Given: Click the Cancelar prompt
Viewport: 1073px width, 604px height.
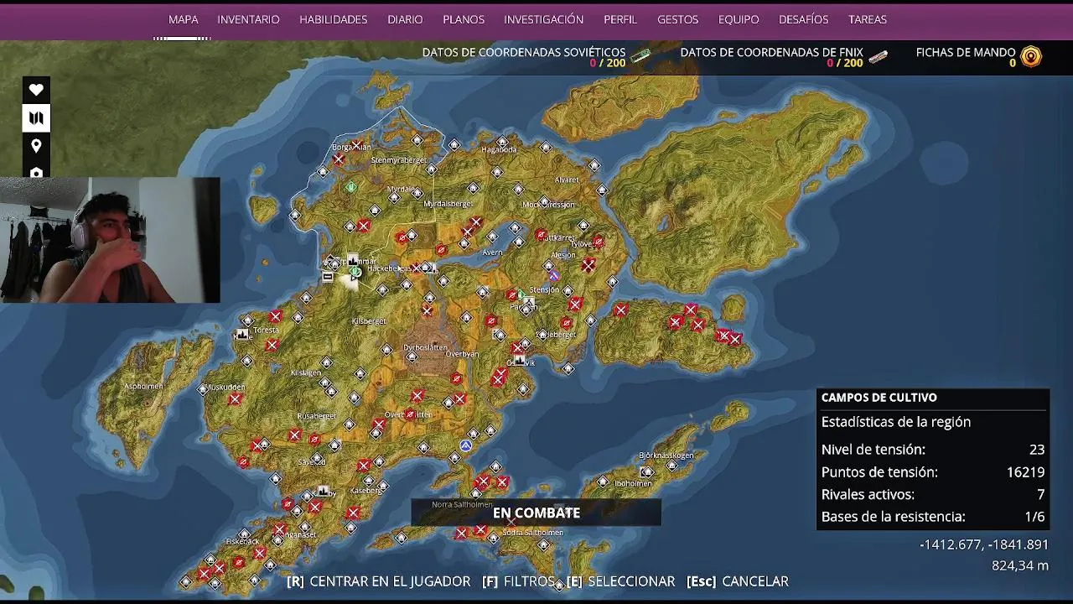Looking at the screenshot, I should tap(737, 581).
